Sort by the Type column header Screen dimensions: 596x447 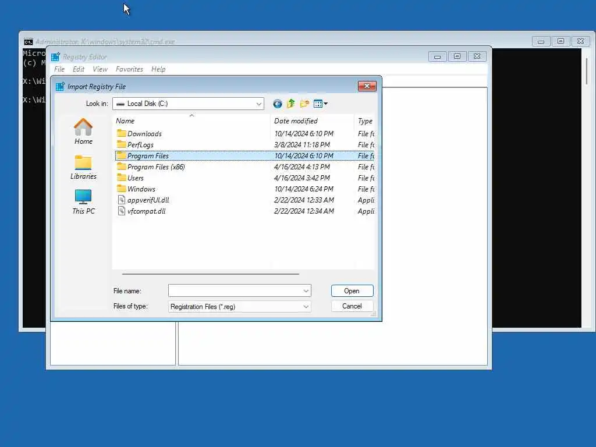365,121
